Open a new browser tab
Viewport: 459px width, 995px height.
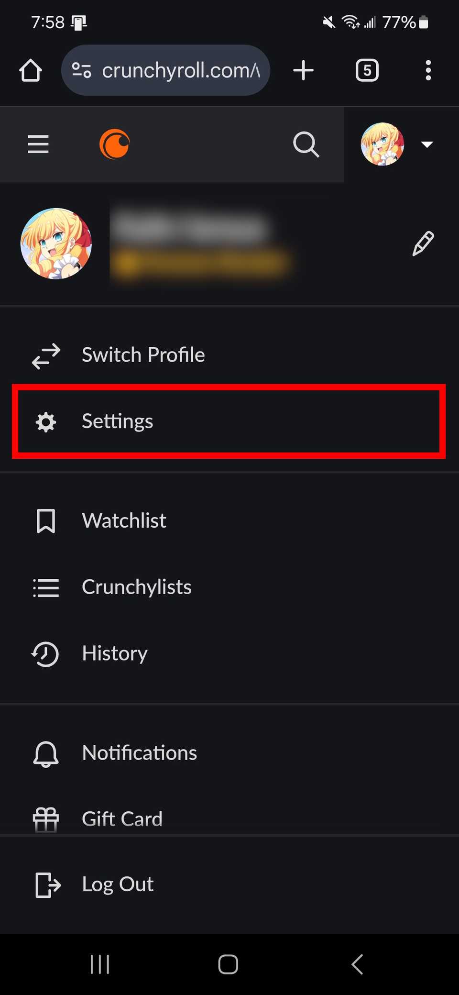coord(303,70)
